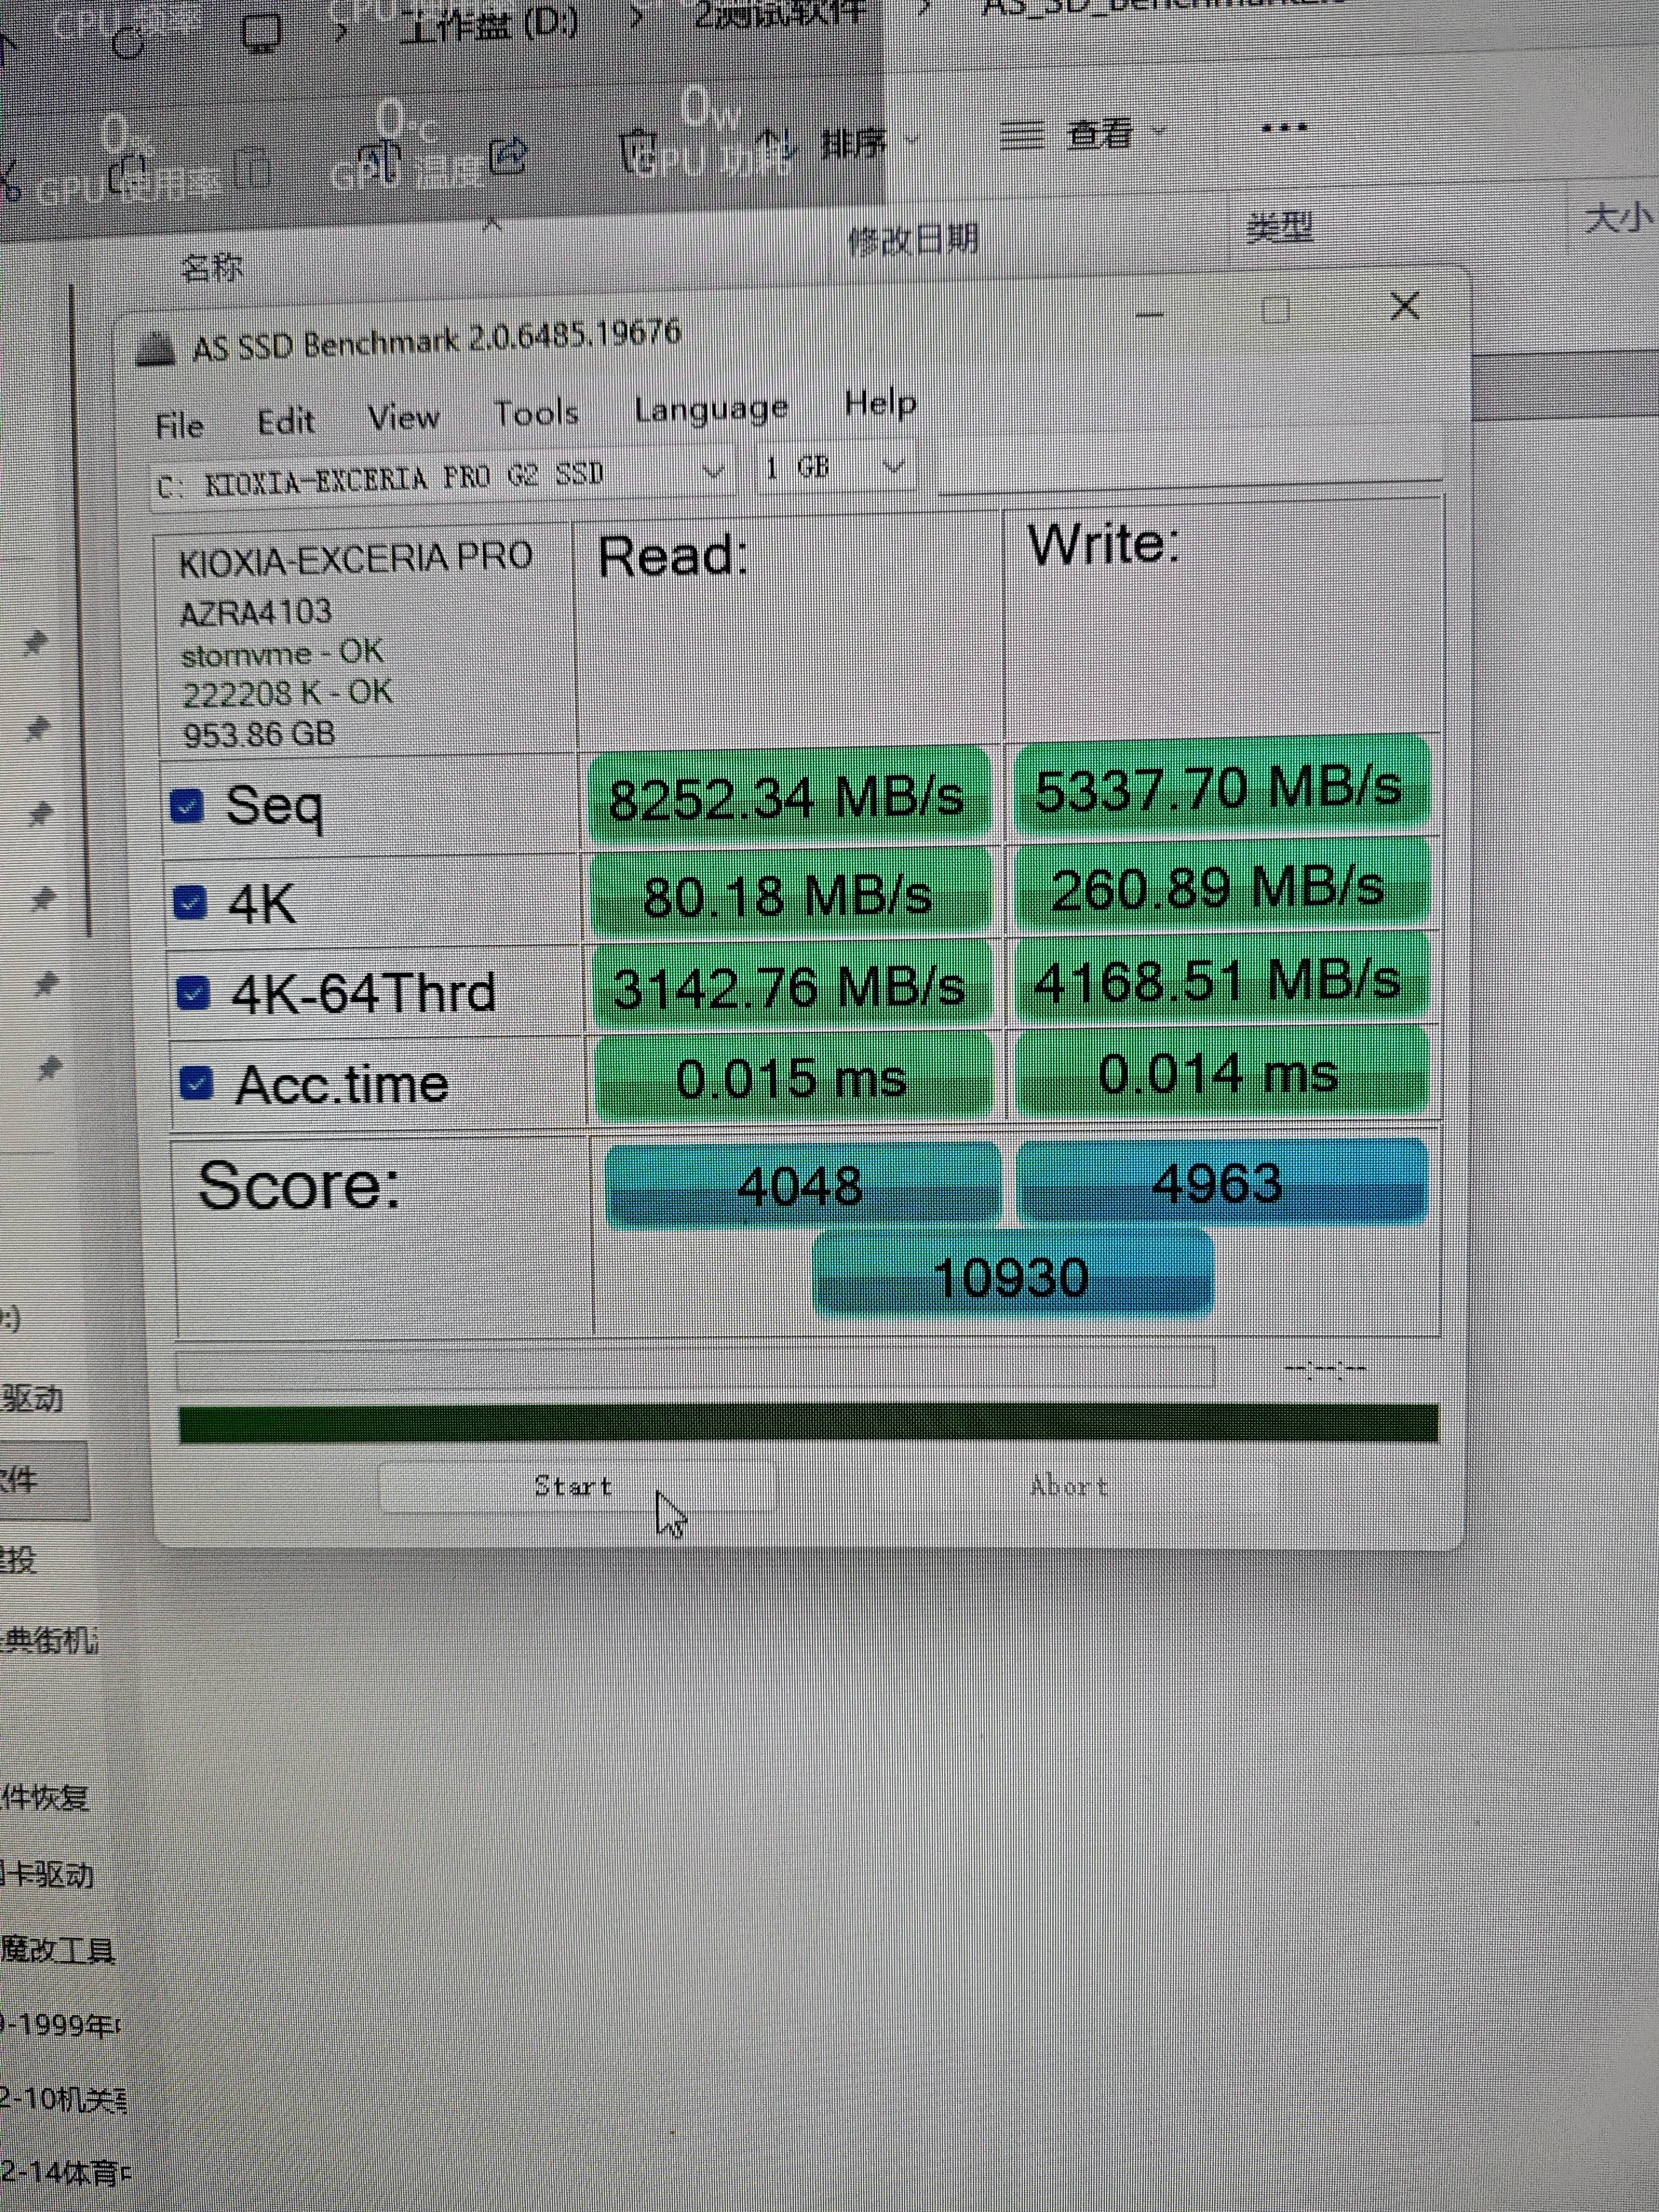The image size is (1659, 2212).
Task: Click Explorer's refresh icon in the address bar
Action: tap(128, 42)
